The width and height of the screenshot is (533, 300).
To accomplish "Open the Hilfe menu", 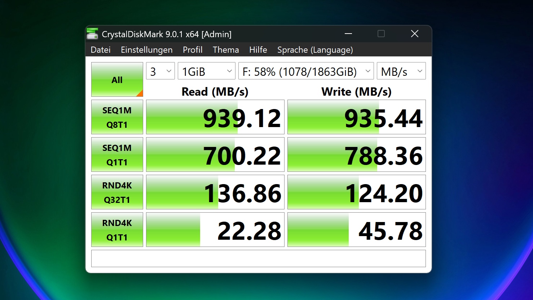I will click(x=258, y=50).
